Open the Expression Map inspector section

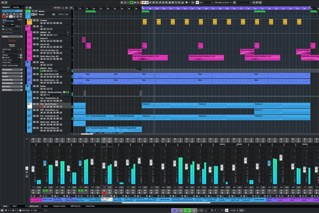[x=12, y=80]
